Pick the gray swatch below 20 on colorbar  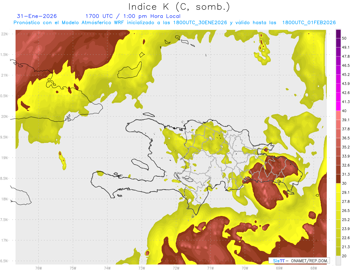point(338,260)
